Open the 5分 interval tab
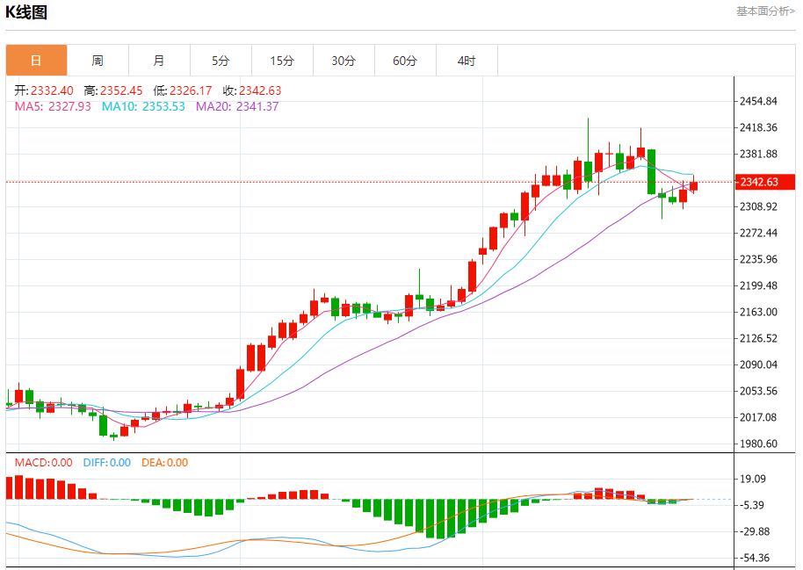The width and height of the screenshot is (803, 570). click(221, 61)
